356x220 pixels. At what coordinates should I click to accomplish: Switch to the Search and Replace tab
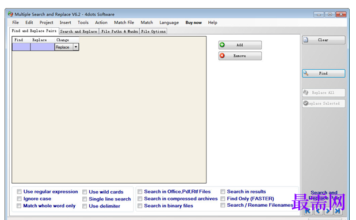click(79, 31)
